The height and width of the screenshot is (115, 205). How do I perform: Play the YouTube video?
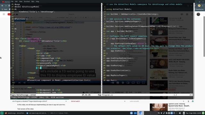coord(14,82)
